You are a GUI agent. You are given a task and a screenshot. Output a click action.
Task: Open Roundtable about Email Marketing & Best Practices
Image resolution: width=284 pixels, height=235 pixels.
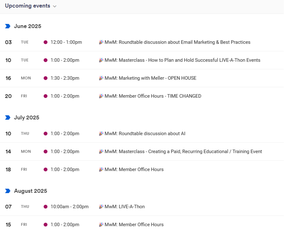pos(177,42)
